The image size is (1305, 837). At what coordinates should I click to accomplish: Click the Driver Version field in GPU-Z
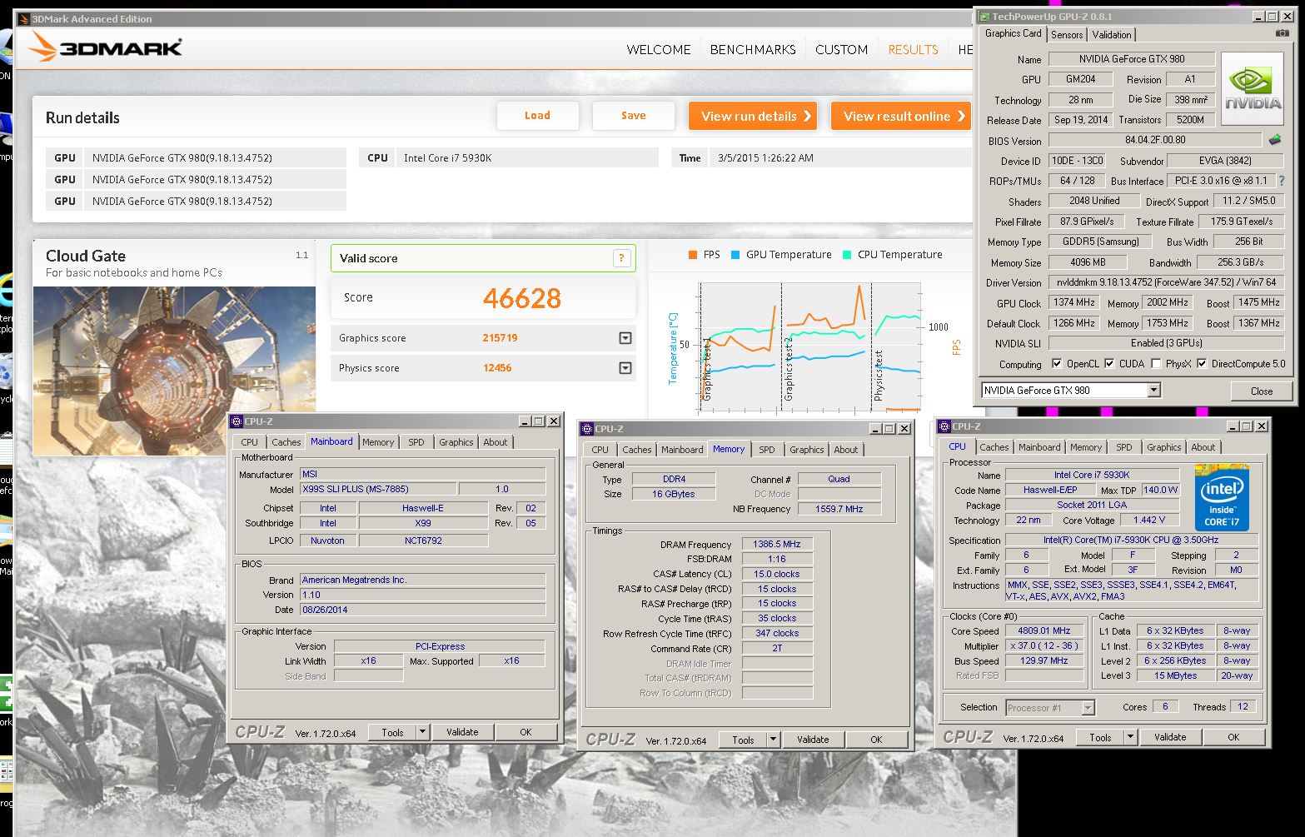pos(1166,282)
